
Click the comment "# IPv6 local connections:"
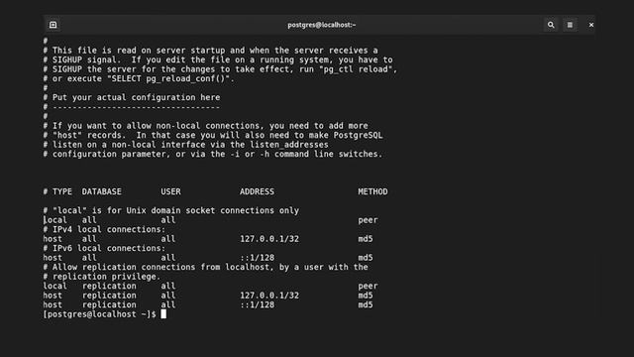tap(104, 248)
